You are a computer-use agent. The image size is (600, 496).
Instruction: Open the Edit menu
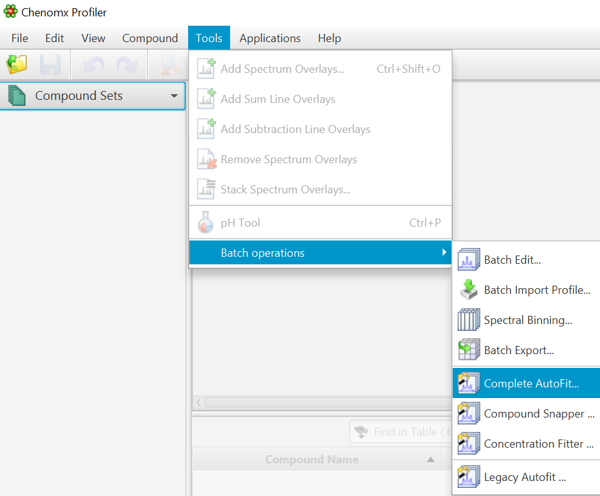coord(55,38)
